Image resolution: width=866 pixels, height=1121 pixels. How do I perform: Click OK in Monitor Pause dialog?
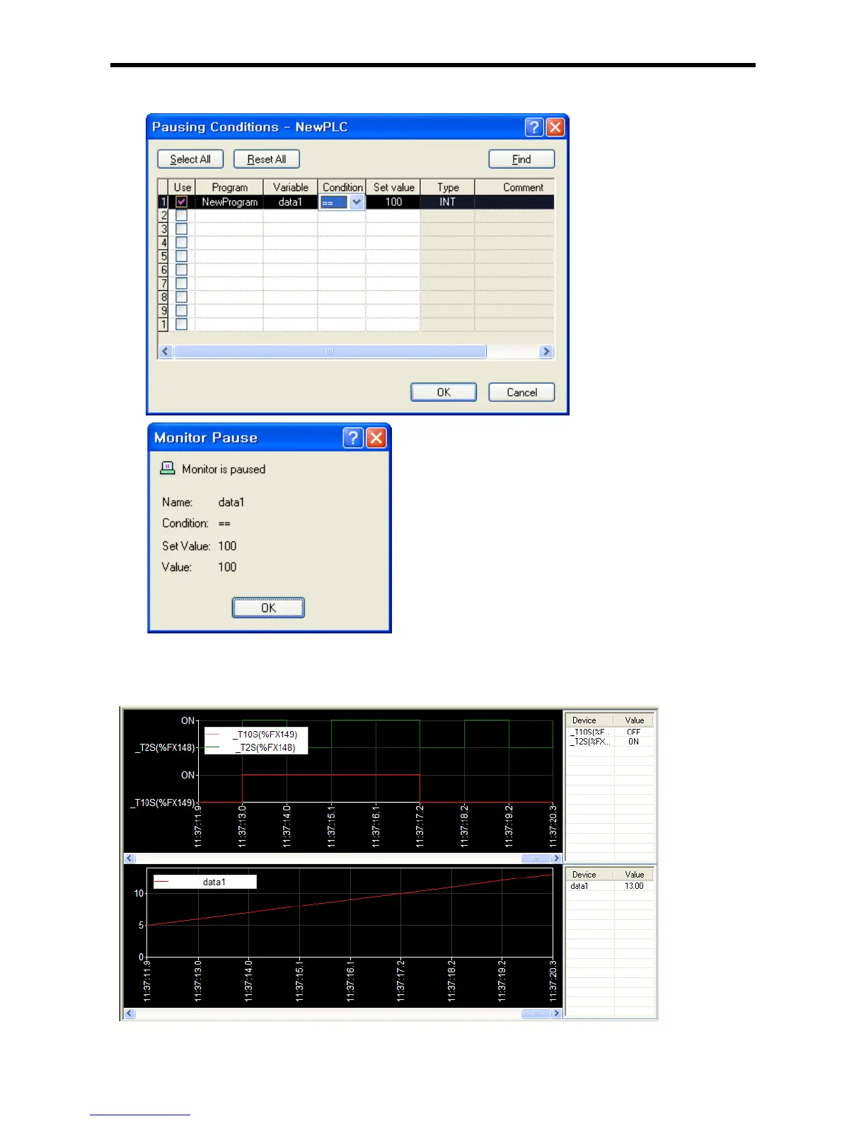(x=268, y=608)
